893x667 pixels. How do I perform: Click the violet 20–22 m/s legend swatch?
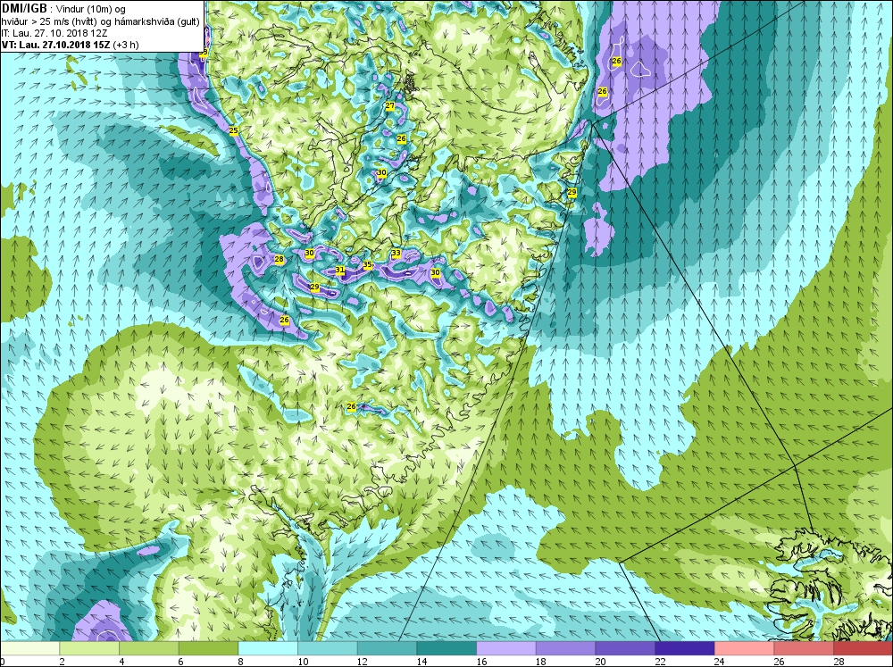(x=625, y=648)
